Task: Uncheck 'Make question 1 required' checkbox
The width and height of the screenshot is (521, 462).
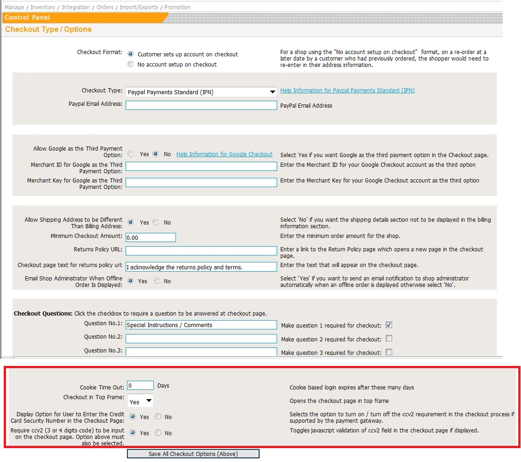Action: [x=389, y=325]
